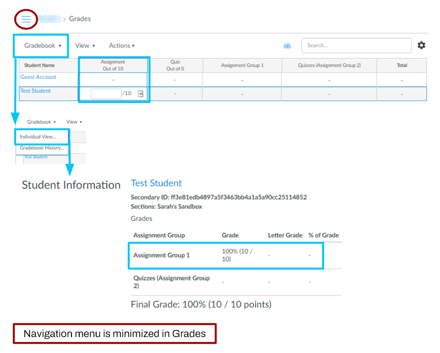440x353 pixels.
Task: Click the Student Name column header
Action: (40, 65)
